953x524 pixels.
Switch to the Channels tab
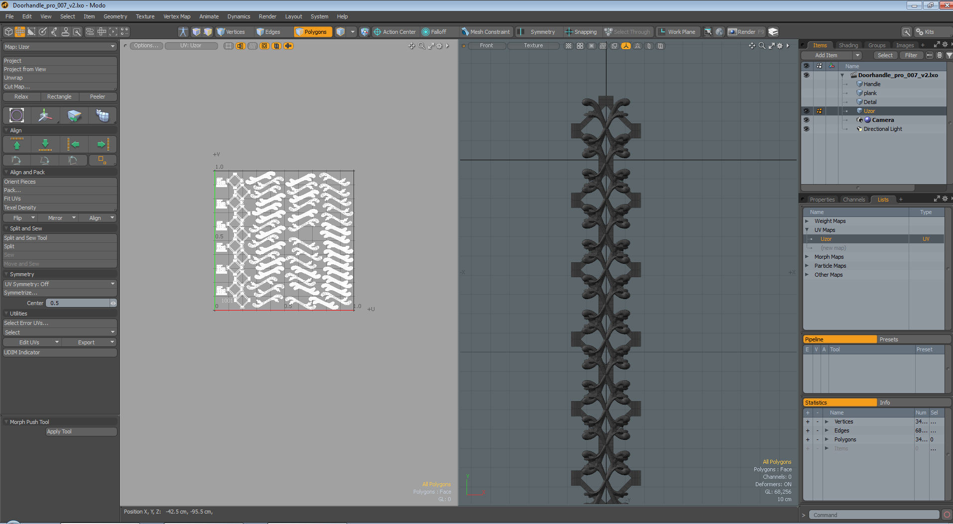point(854,200)
